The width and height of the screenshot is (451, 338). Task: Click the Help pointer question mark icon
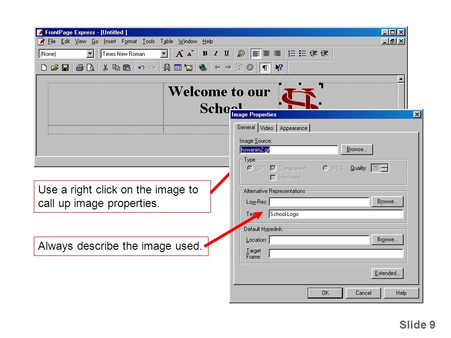click(x=279, y=68)
